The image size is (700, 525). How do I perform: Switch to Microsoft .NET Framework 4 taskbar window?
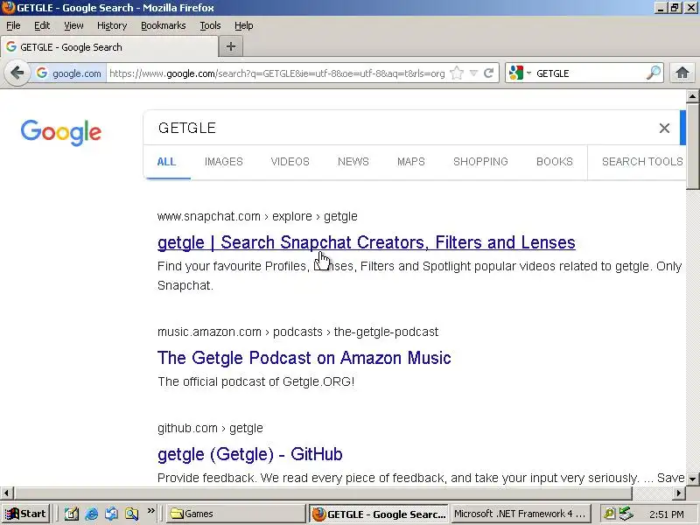(x=521, y=514)
